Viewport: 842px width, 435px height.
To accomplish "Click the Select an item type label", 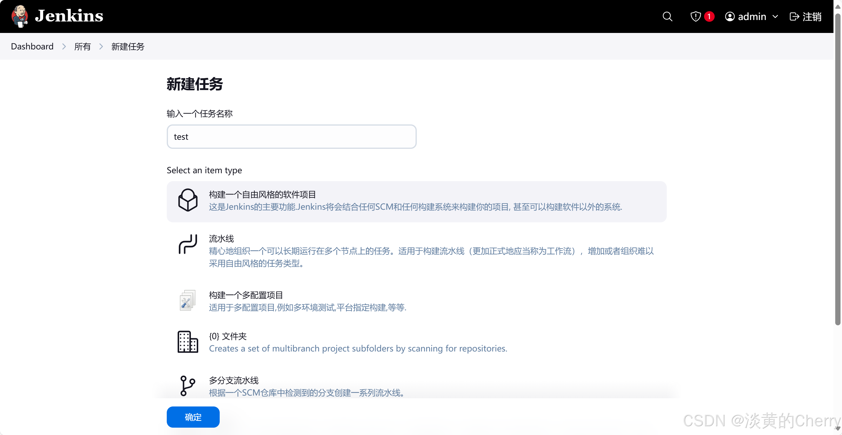I will (204, 170).
